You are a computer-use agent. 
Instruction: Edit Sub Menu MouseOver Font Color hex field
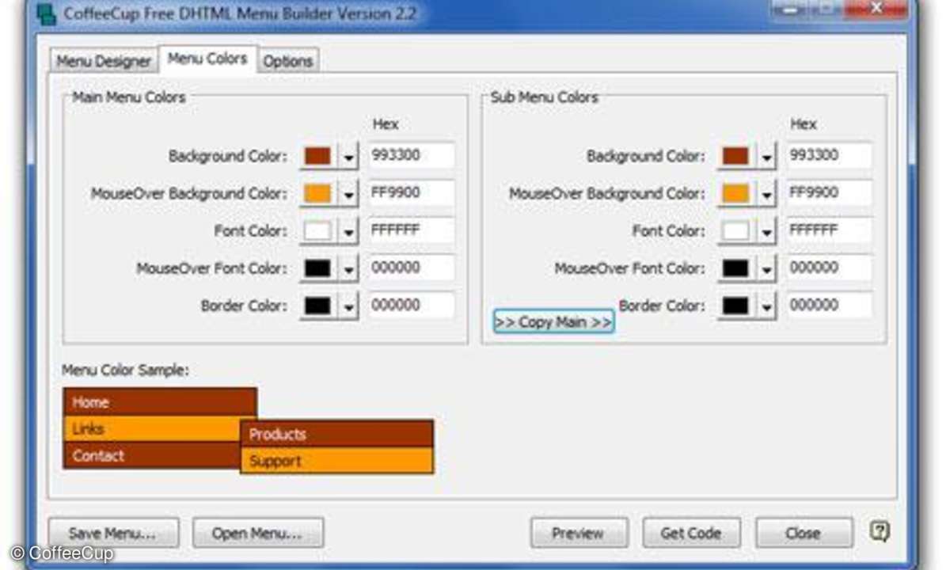click(x=830, y=268)
